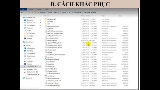Viewport: 160px width, 90px height.
Task: Open Software (D:) drive in sidebar
Action: tap(32, 69)
